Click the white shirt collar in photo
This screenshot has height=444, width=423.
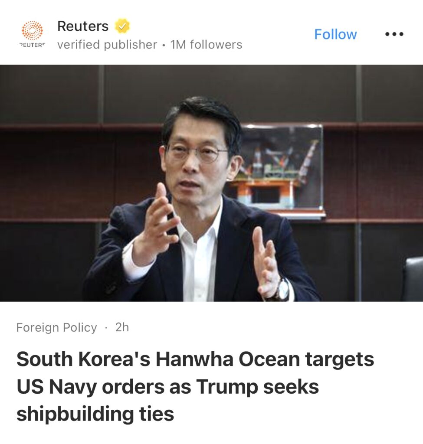(x=198, y=224)
